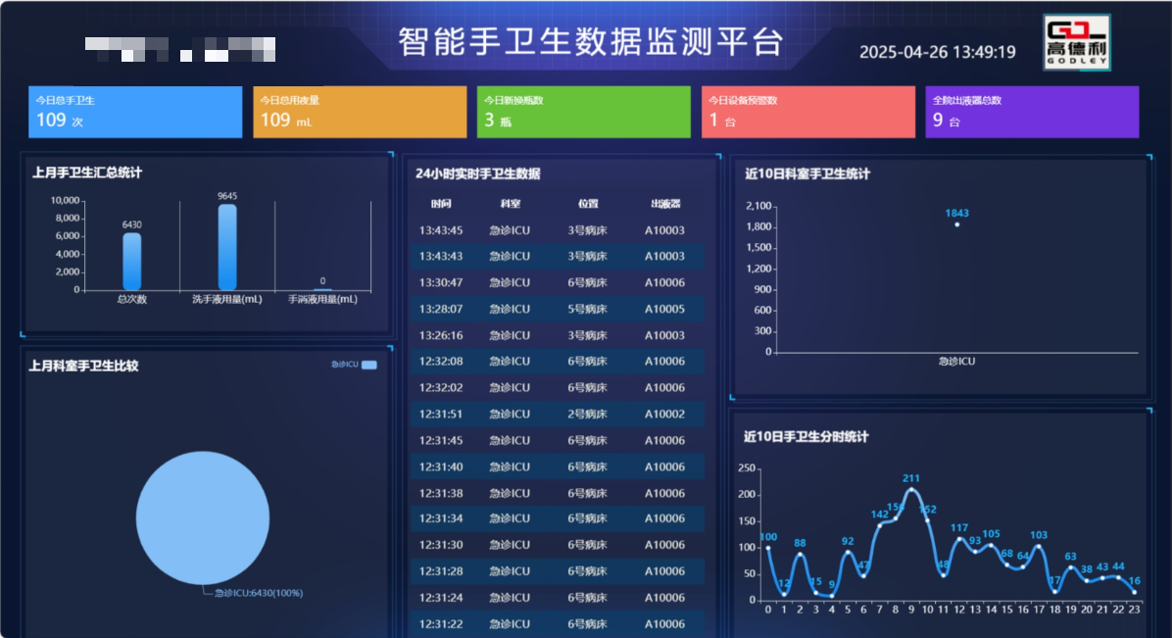Click the 142 data point on hourly chart
Viewport: 1172px width, 638px height.
tap(880, 525)
